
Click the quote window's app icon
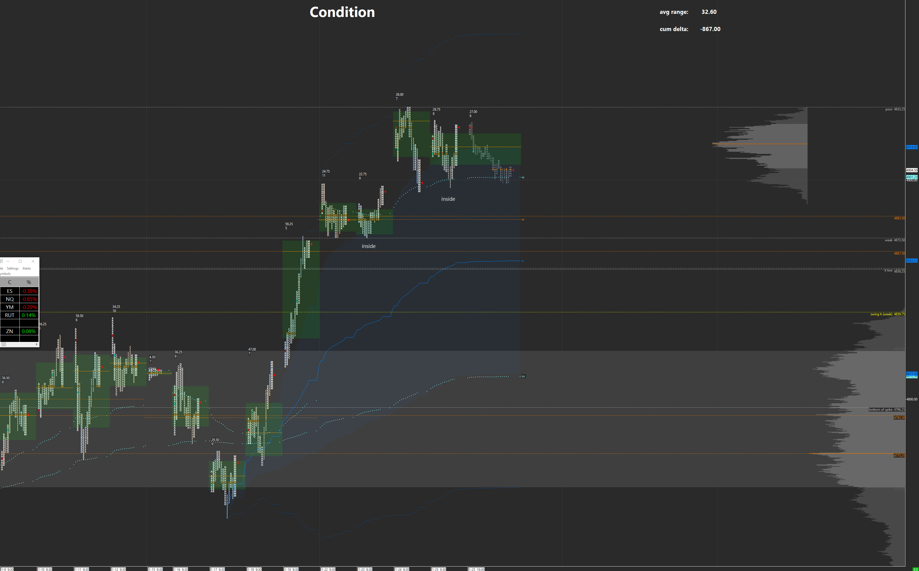click(1, 261)
